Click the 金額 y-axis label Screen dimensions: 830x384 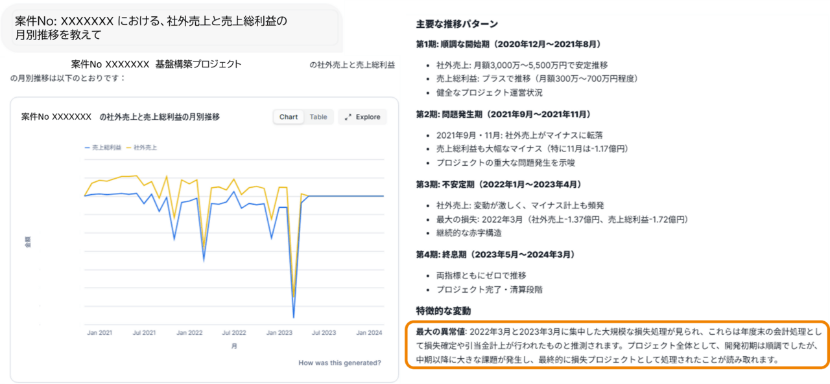pyautogui.click(x=27, y=242)
